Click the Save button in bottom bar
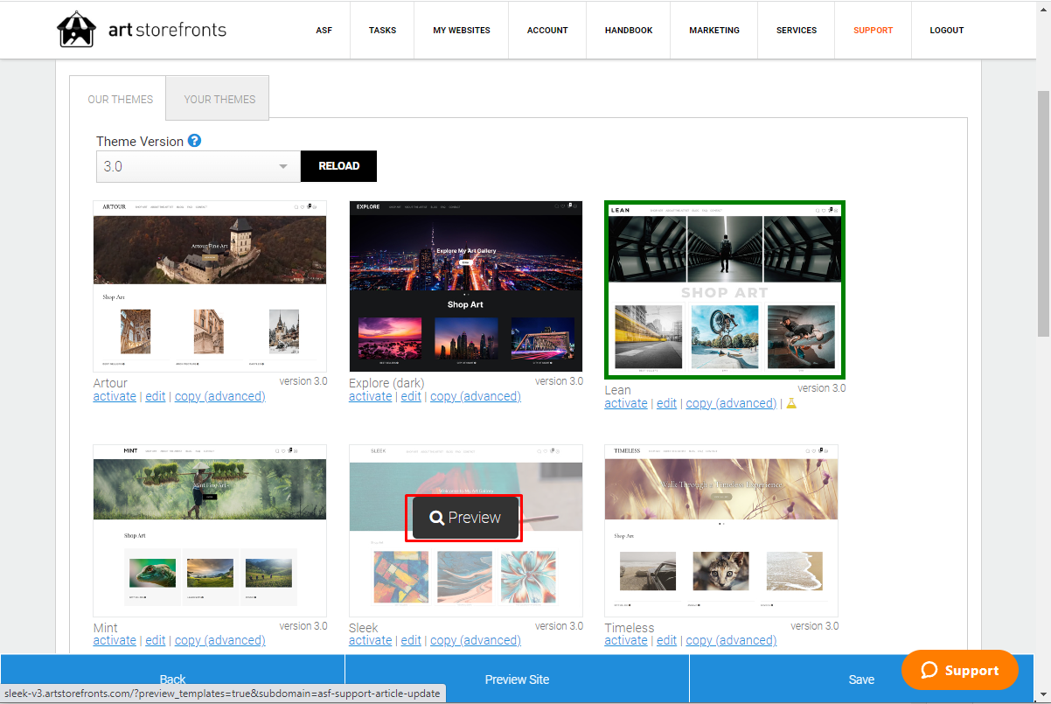 pyautogui.click(x=861, y=680)
